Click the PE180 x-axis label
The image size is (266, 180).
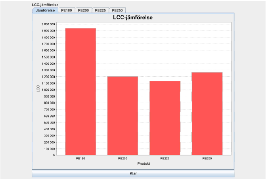tap(80, 158)
